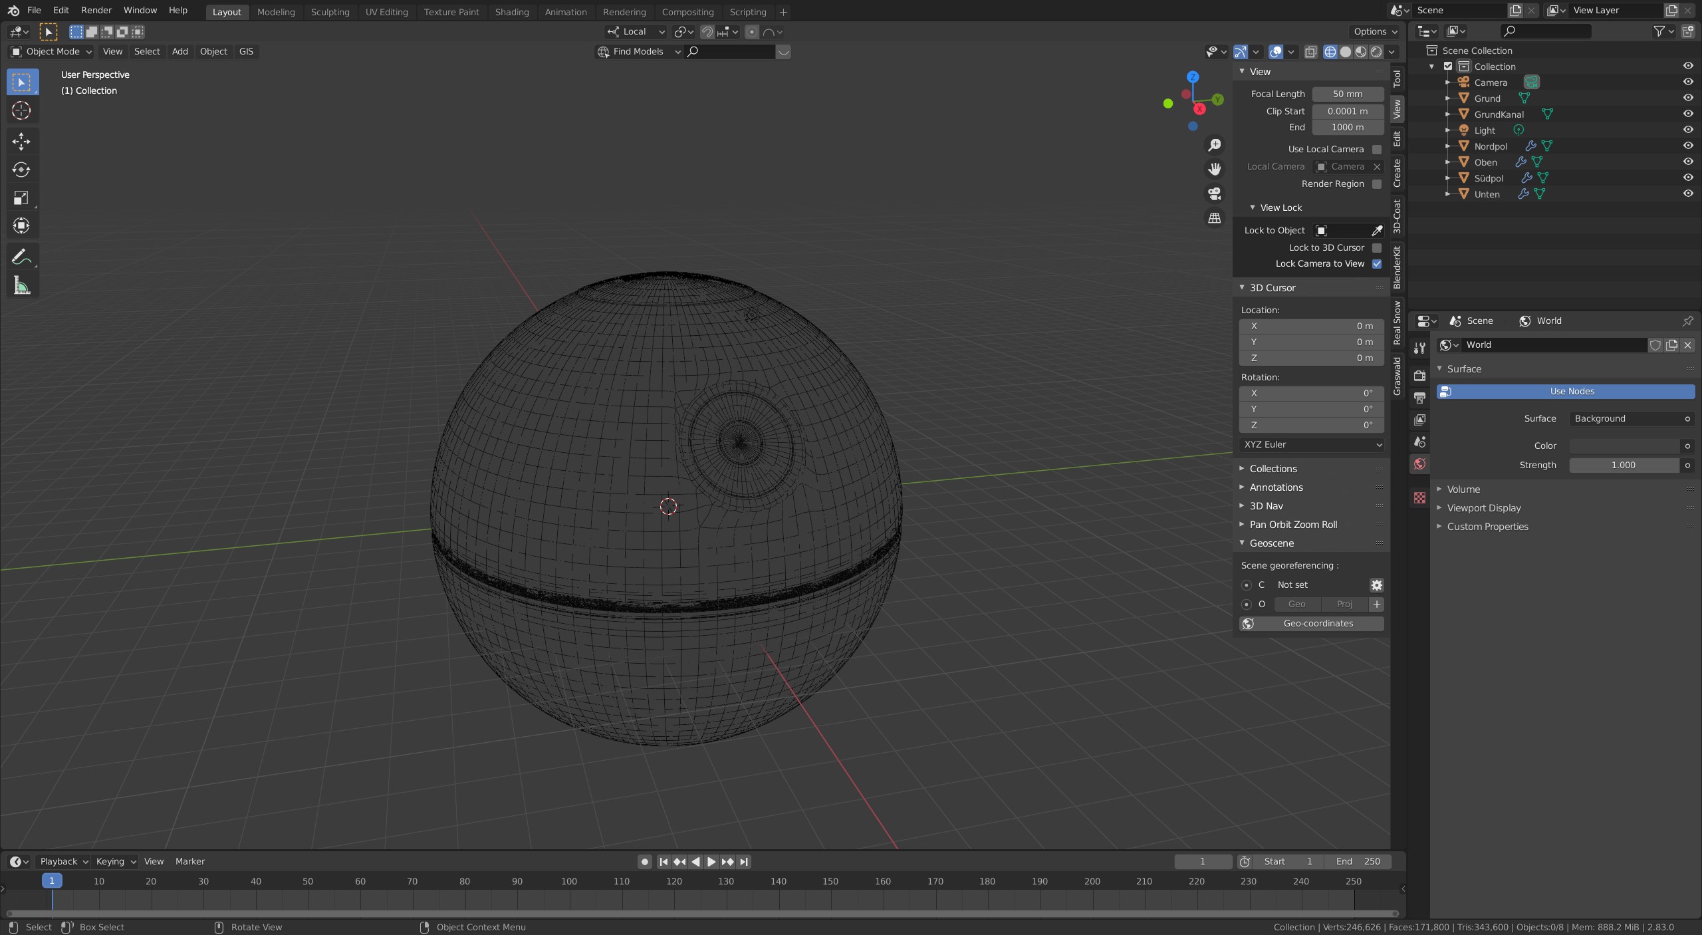
Task: Toggle camera view in viewport
Action: (x=1215, y=194)
